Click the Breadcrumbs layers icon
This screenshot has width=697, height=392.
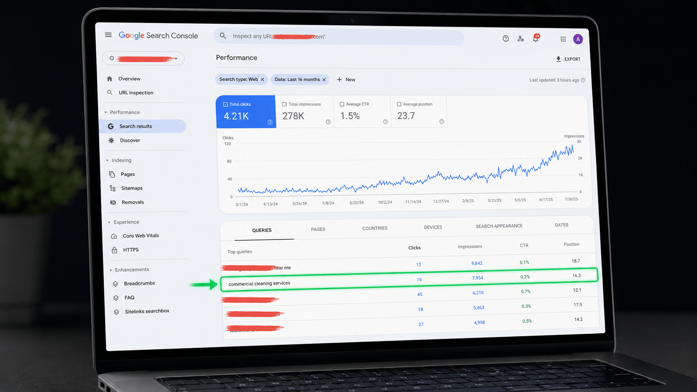click(x=115, y=284)
